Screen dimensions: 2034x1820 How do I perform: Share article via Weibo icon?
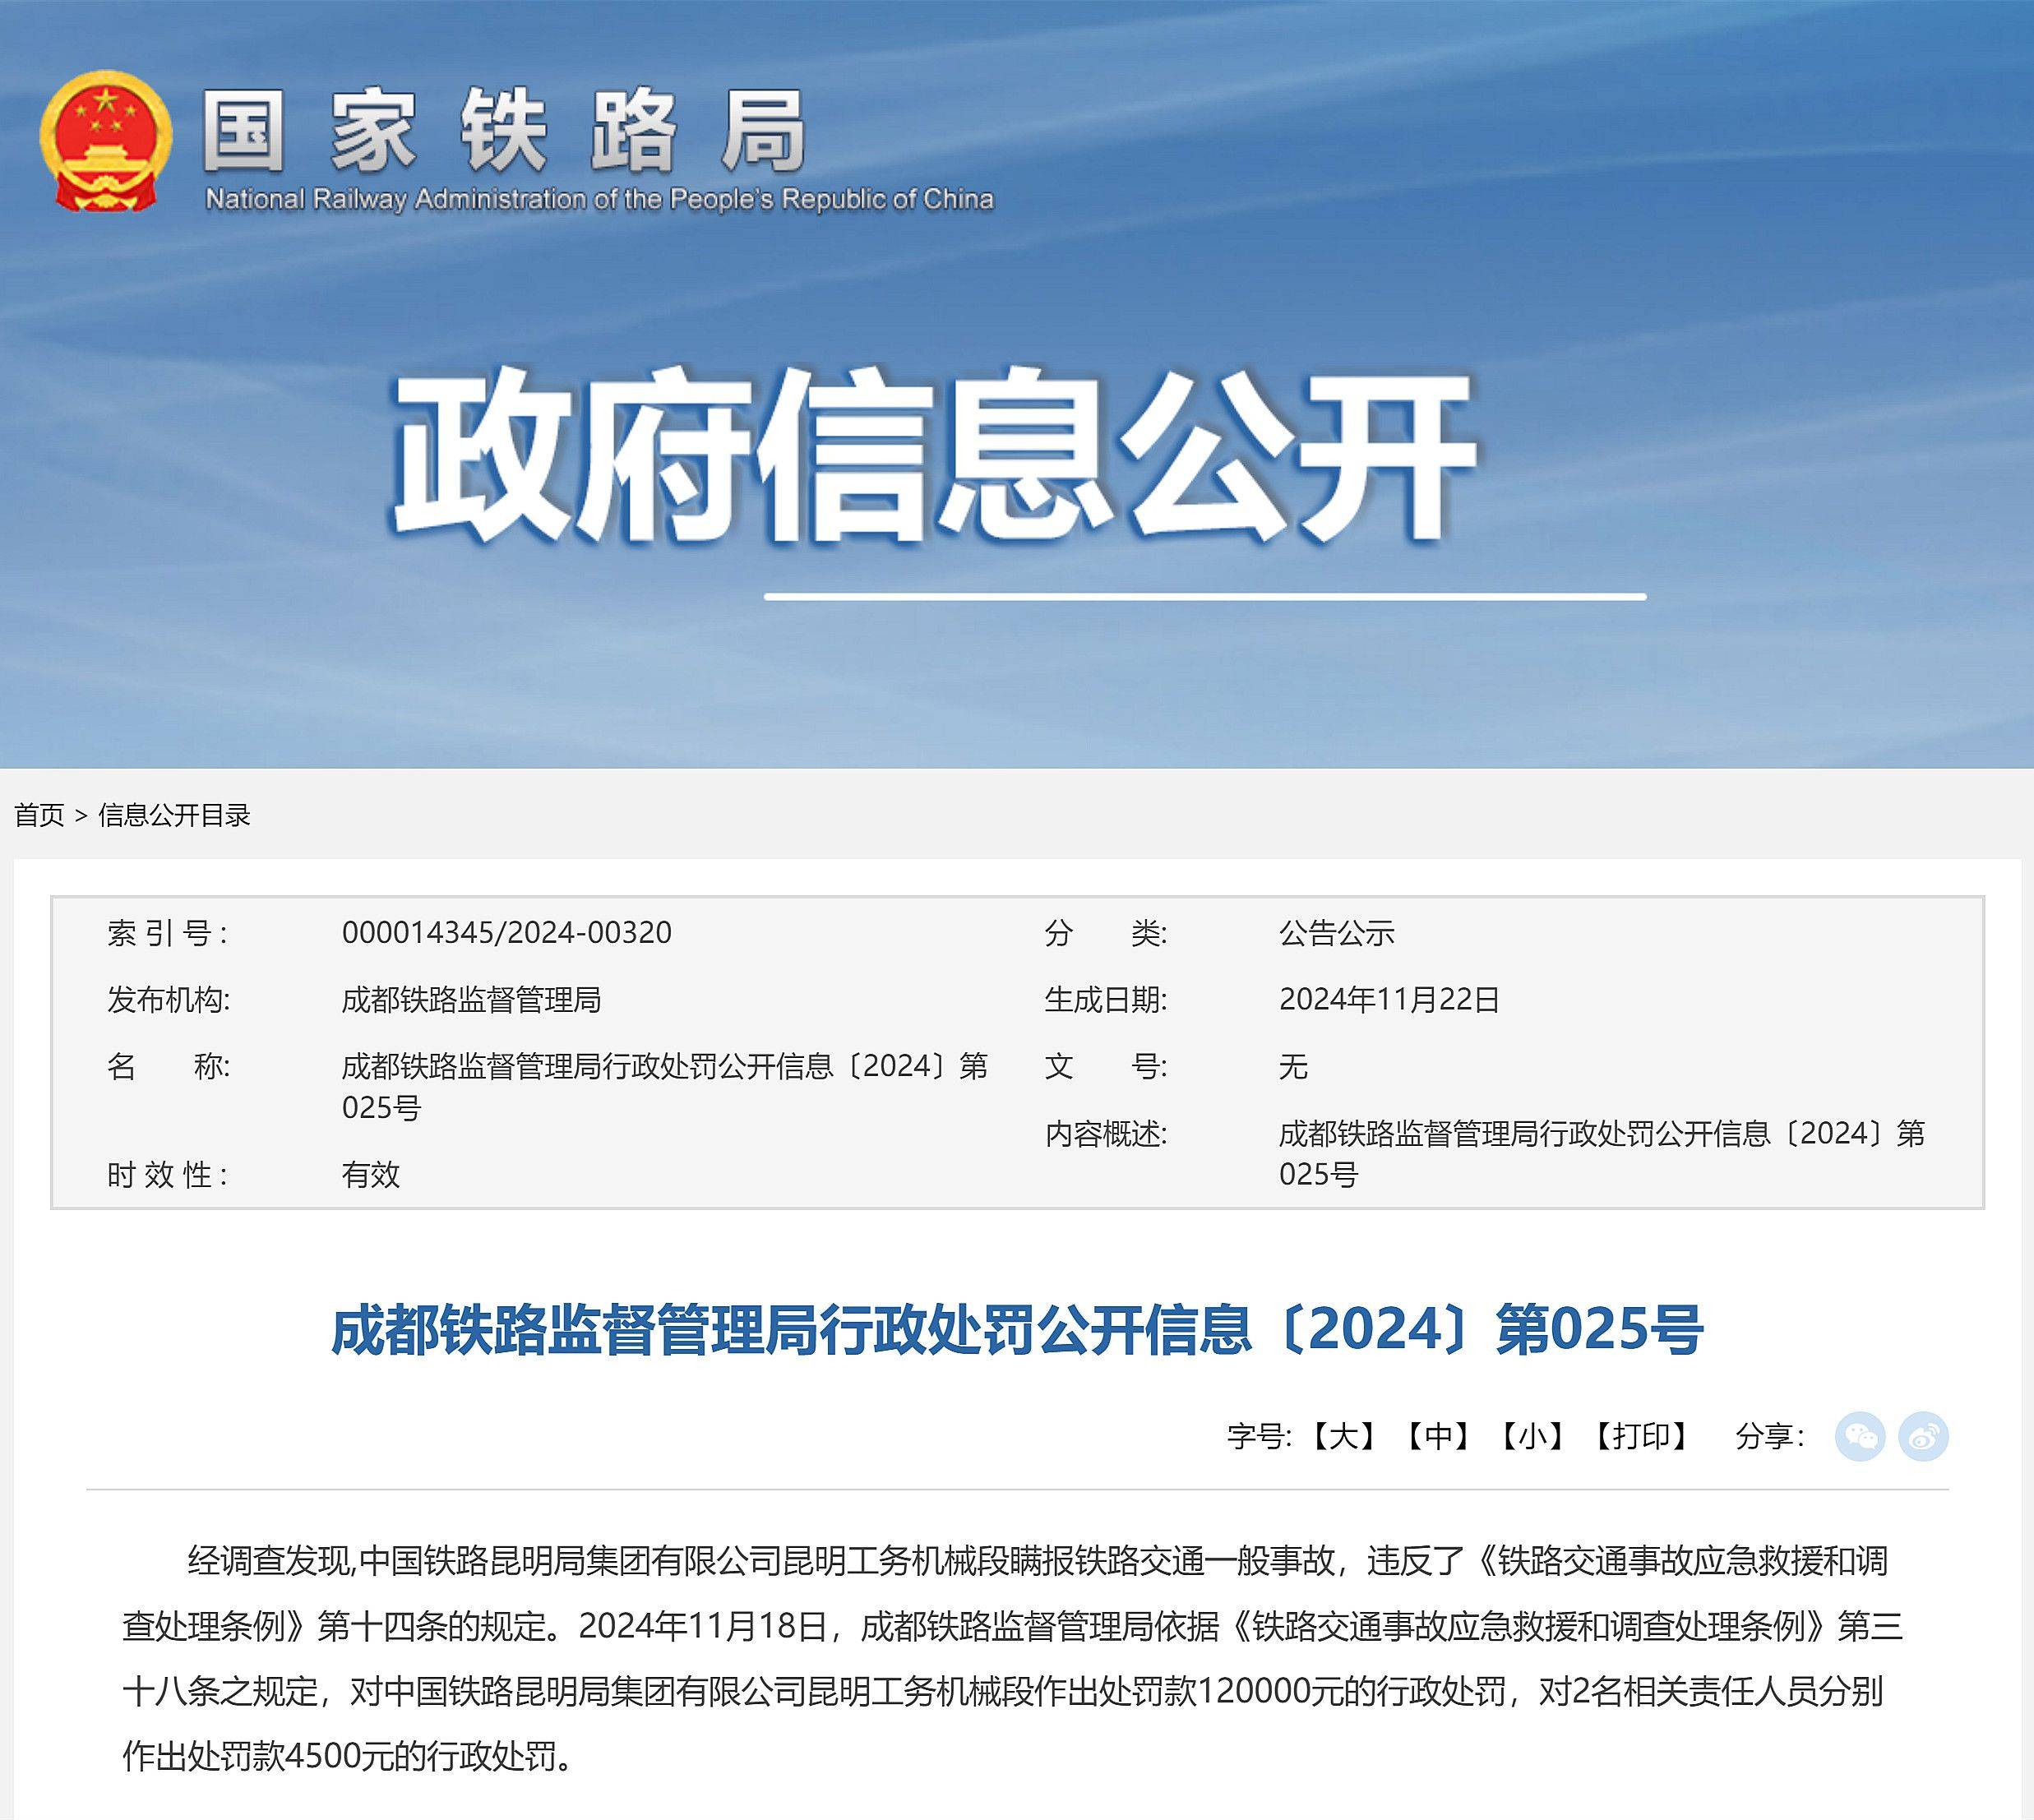1923,1437
